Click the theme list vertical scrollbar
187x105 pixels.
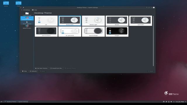click(153, 41)
